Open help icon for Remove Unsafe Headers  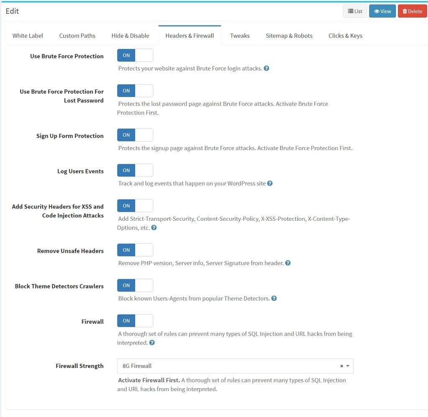point(288,263)
